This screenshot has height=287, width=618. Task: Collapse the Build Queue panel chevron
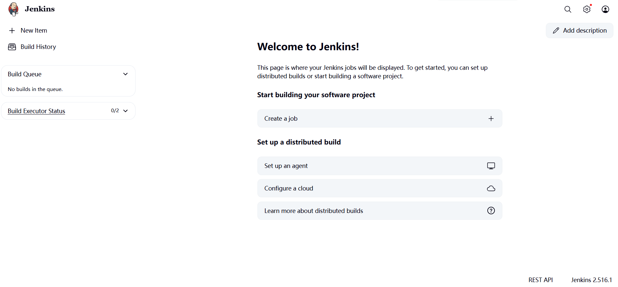pos(125,74)
